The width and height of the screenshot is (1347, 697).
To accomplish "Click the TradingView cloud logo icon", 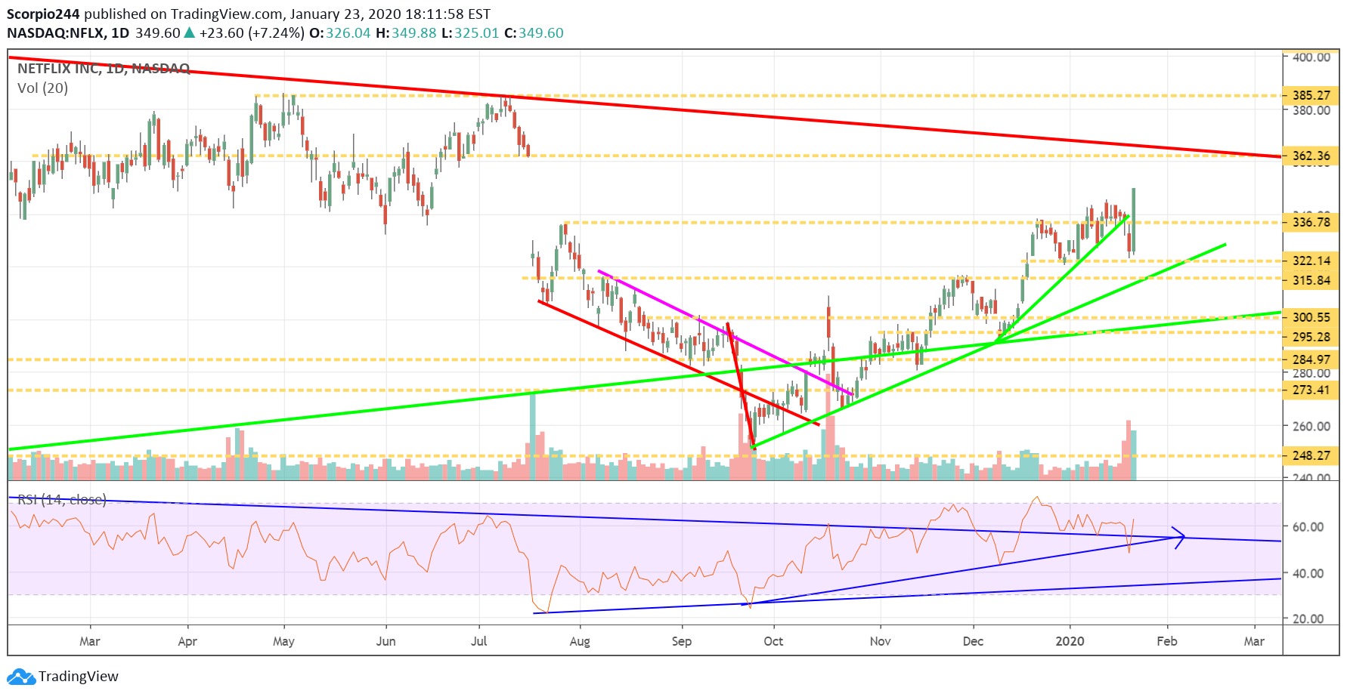I will coord(21,677).
